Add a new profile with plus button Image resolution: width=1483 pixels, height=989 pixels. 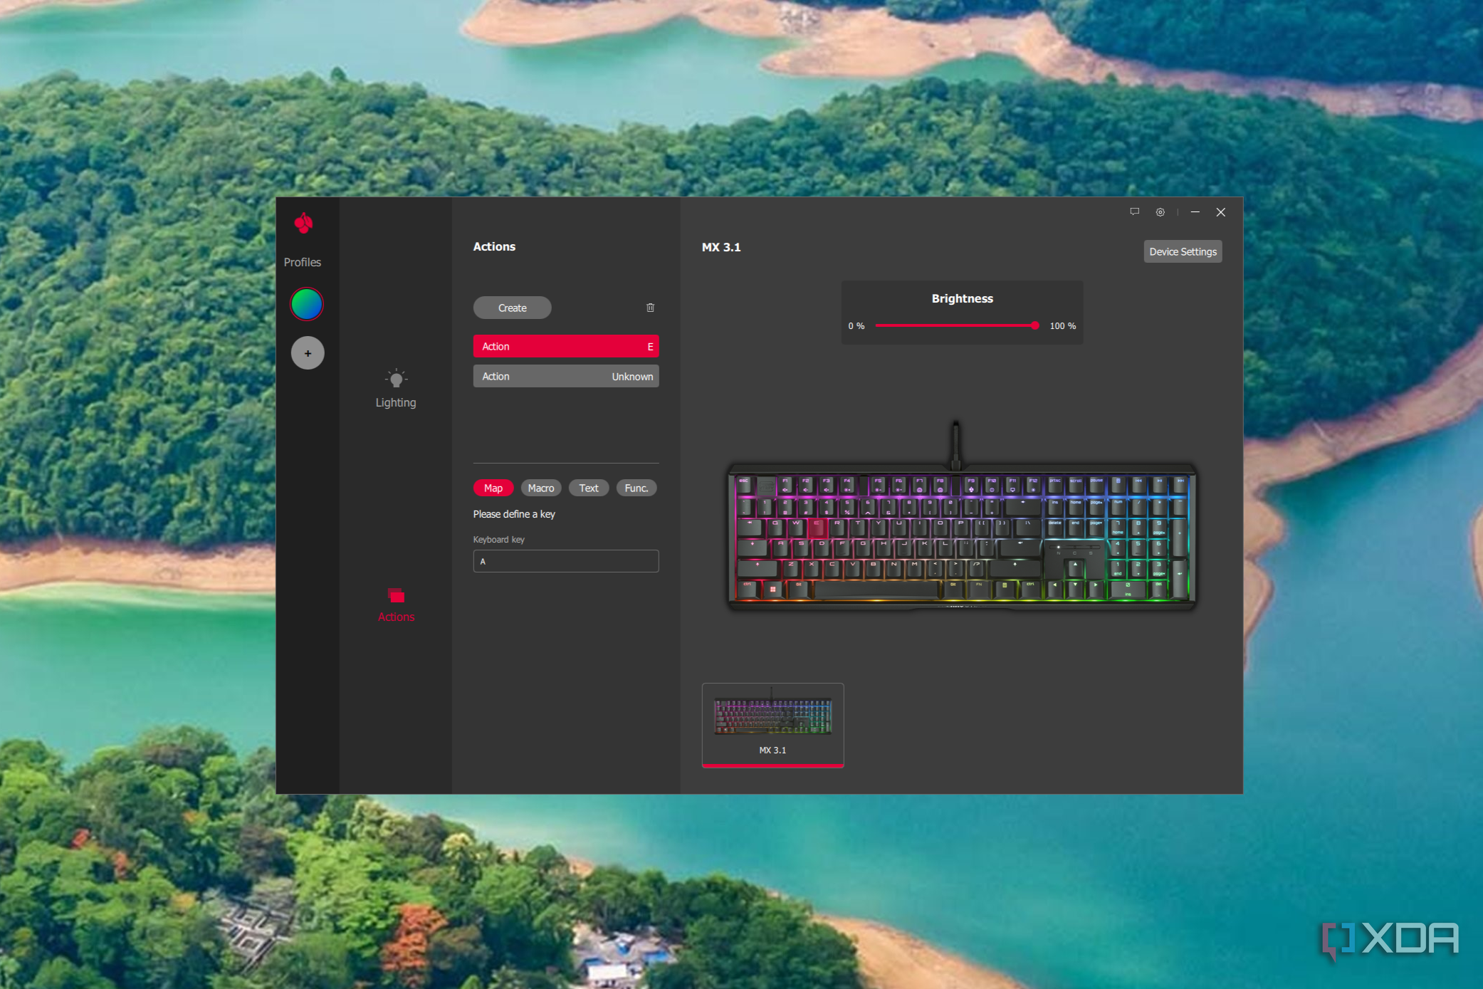pos(308,353)
